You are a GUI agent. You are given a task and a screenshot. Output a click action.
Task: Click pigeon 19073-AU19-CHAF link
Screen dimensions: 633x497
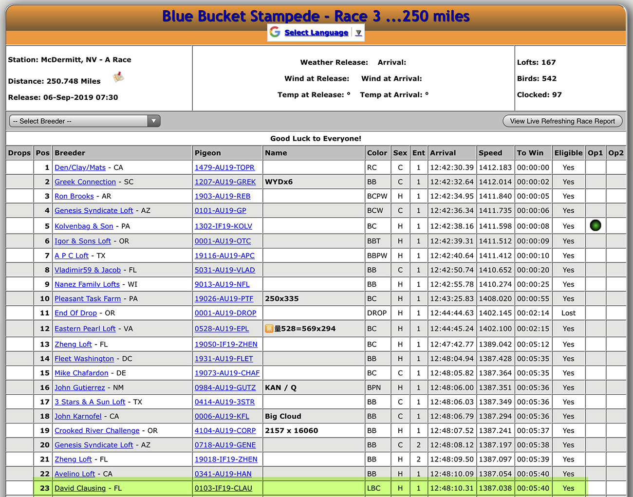(x=227, y=373)
